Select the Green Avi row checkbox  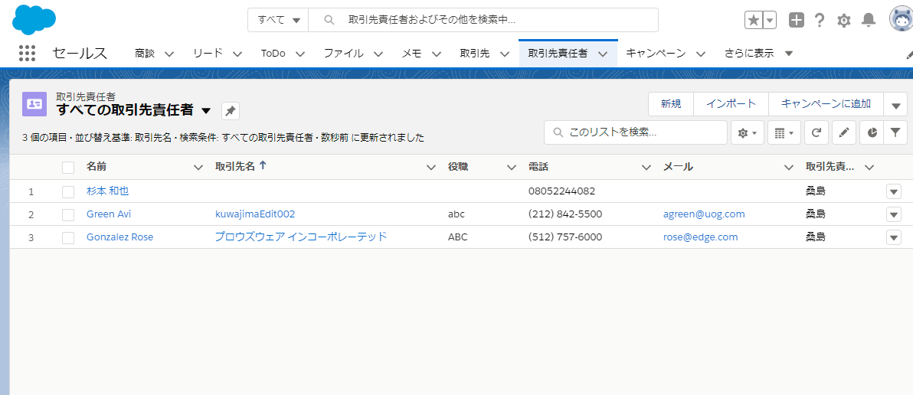68,214
